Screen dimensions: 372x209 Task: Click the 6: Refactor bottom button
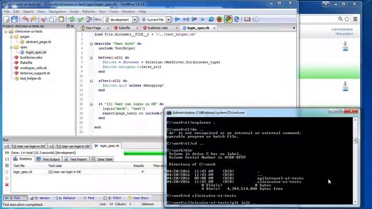[66, 198]
